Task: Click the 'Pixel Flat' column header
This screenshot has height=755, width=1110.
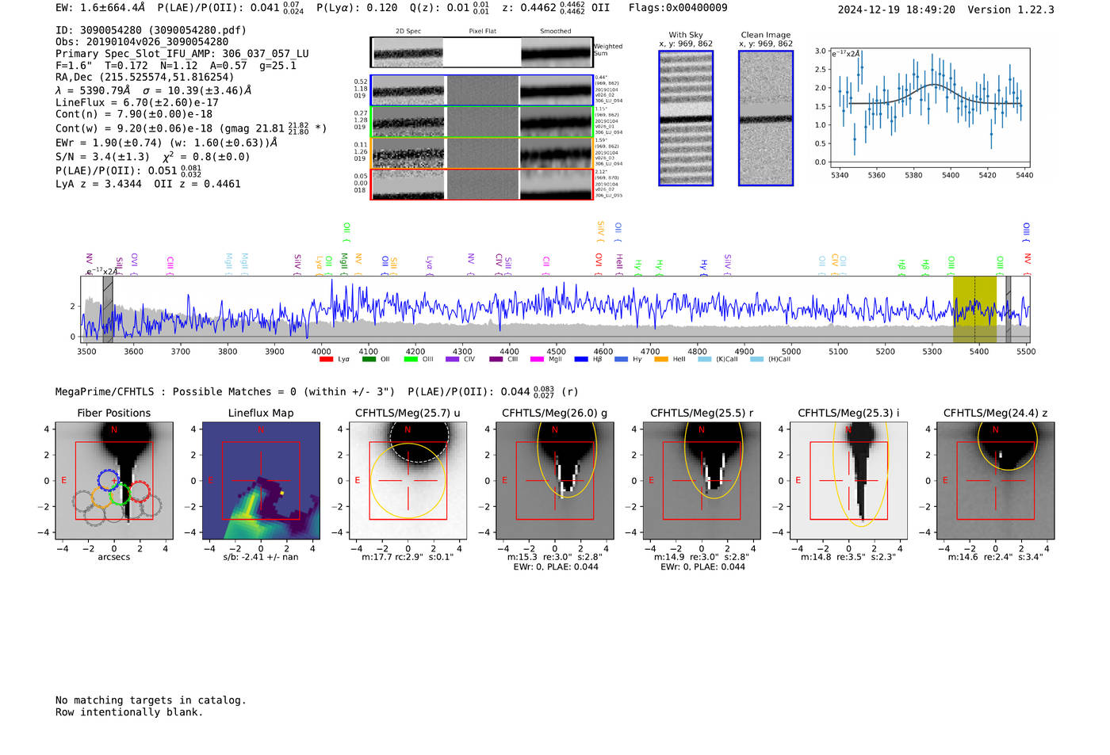Action: pyautogui.click(x=483, y=32)
